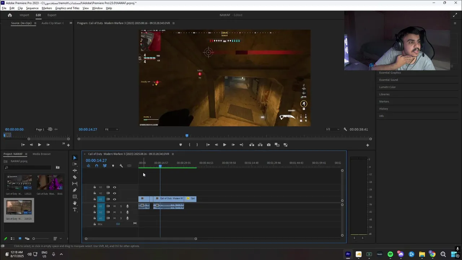462x260 pixels.
Task: Open Program monitor panel menu
Action: tap(173, 23)
